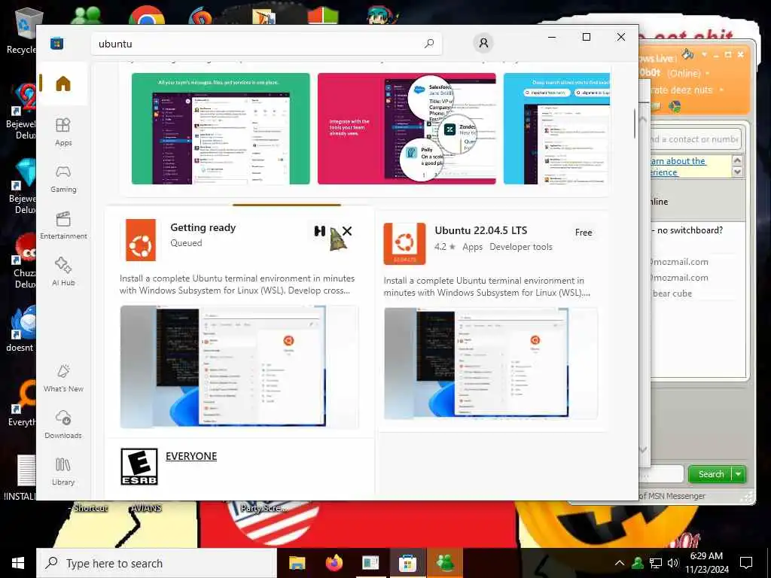Expand the Search dropdown arrow in Messenger

point(739,474)
